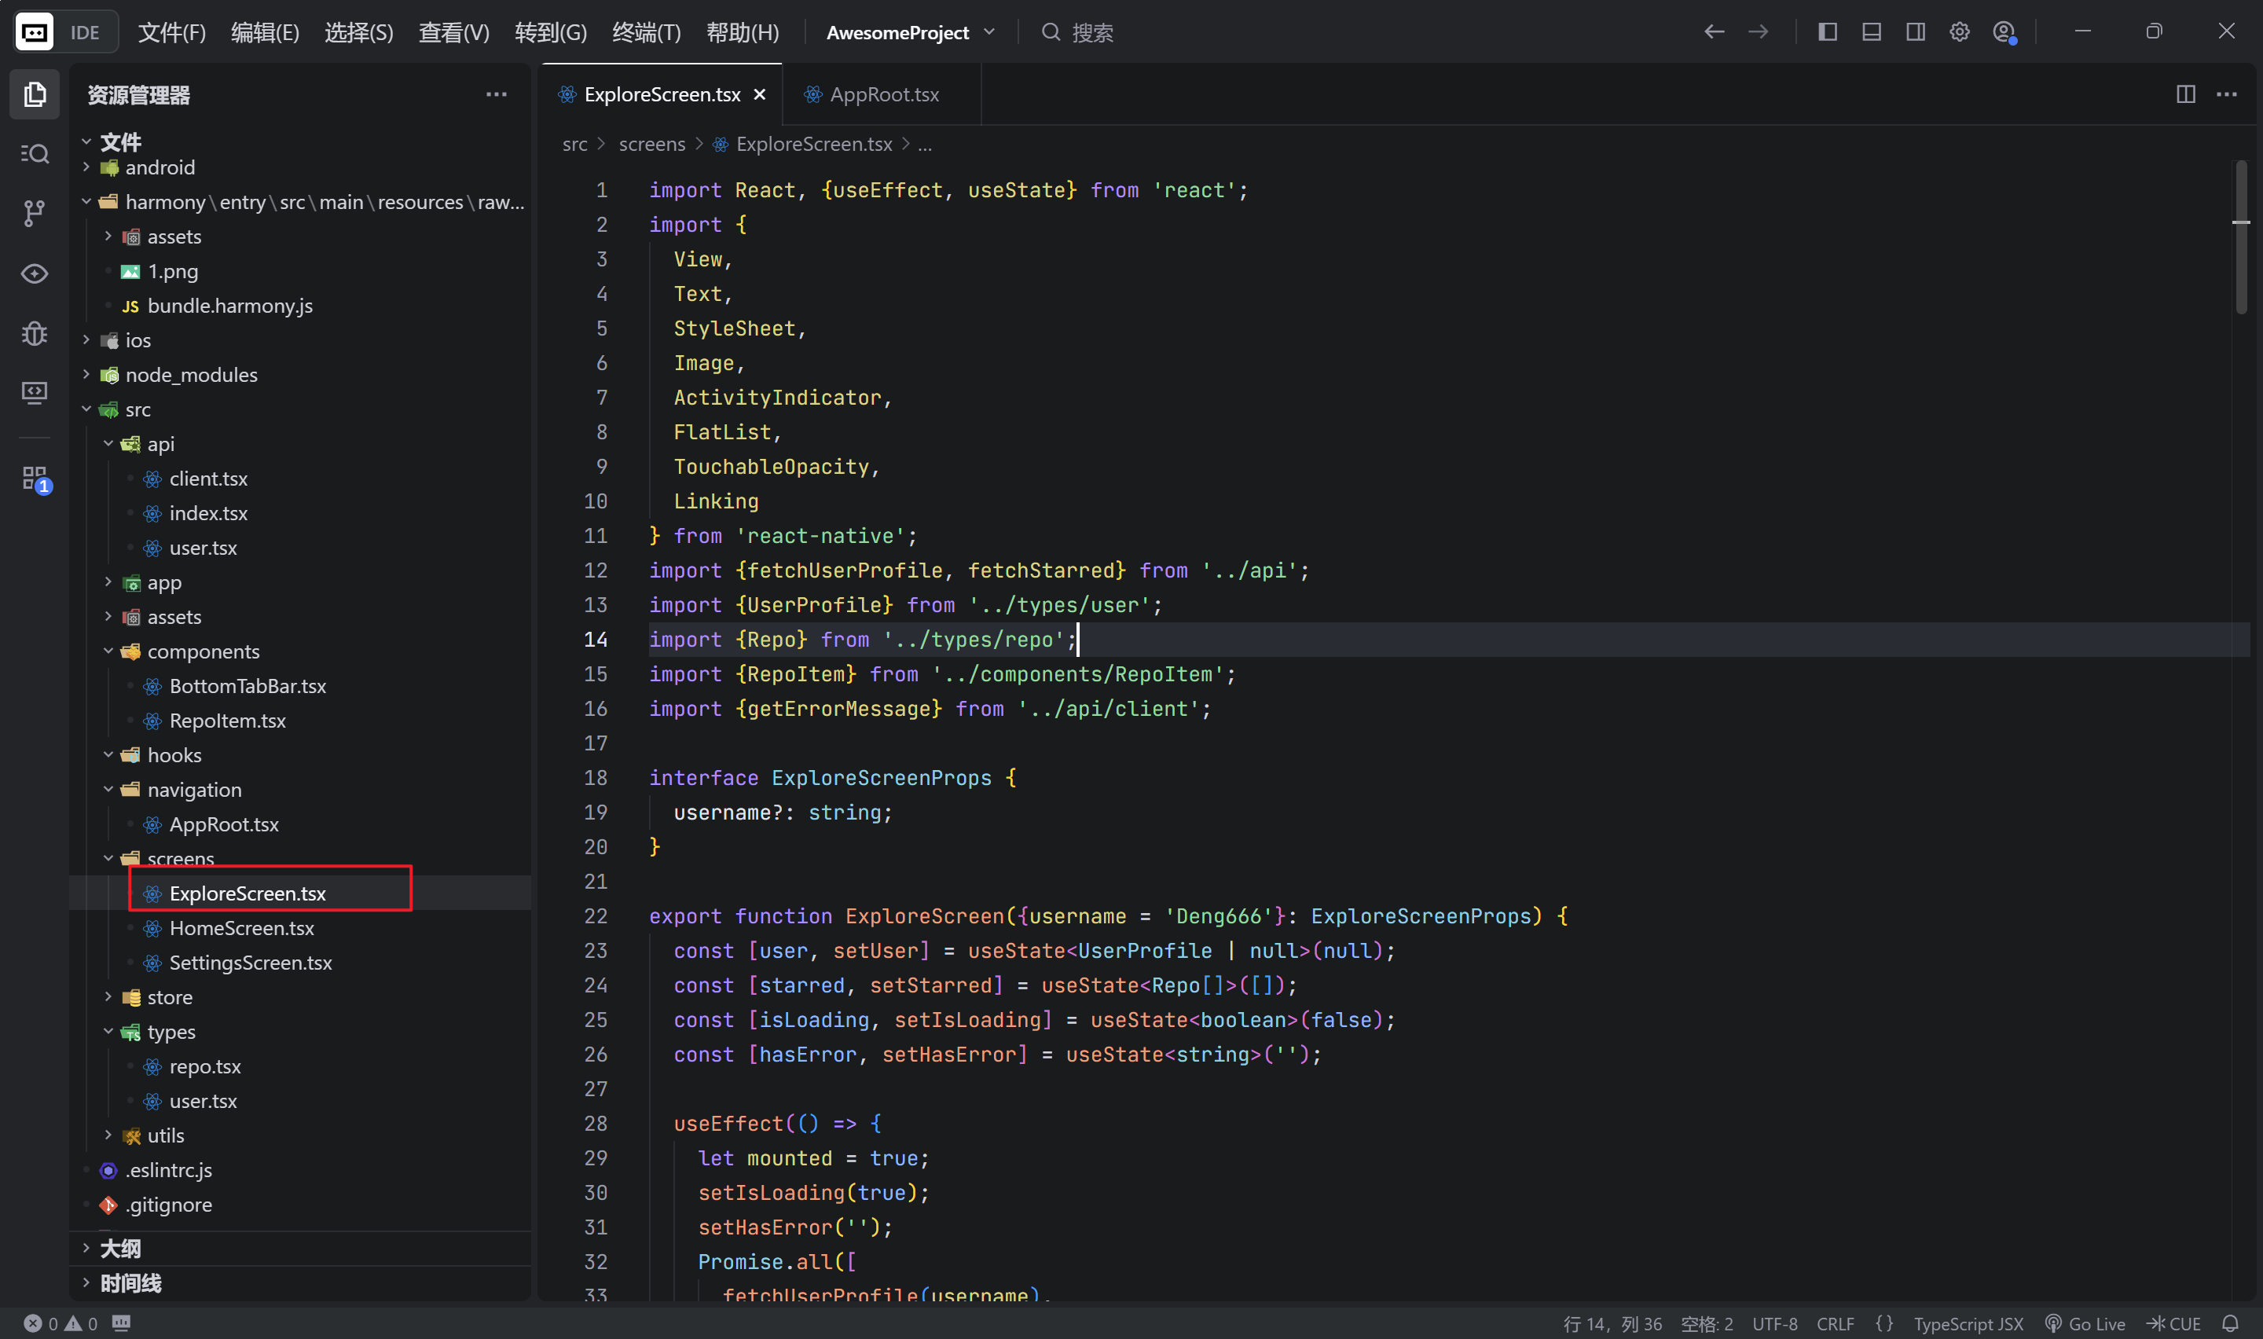Open the source control branch icon

click(35, 214)
